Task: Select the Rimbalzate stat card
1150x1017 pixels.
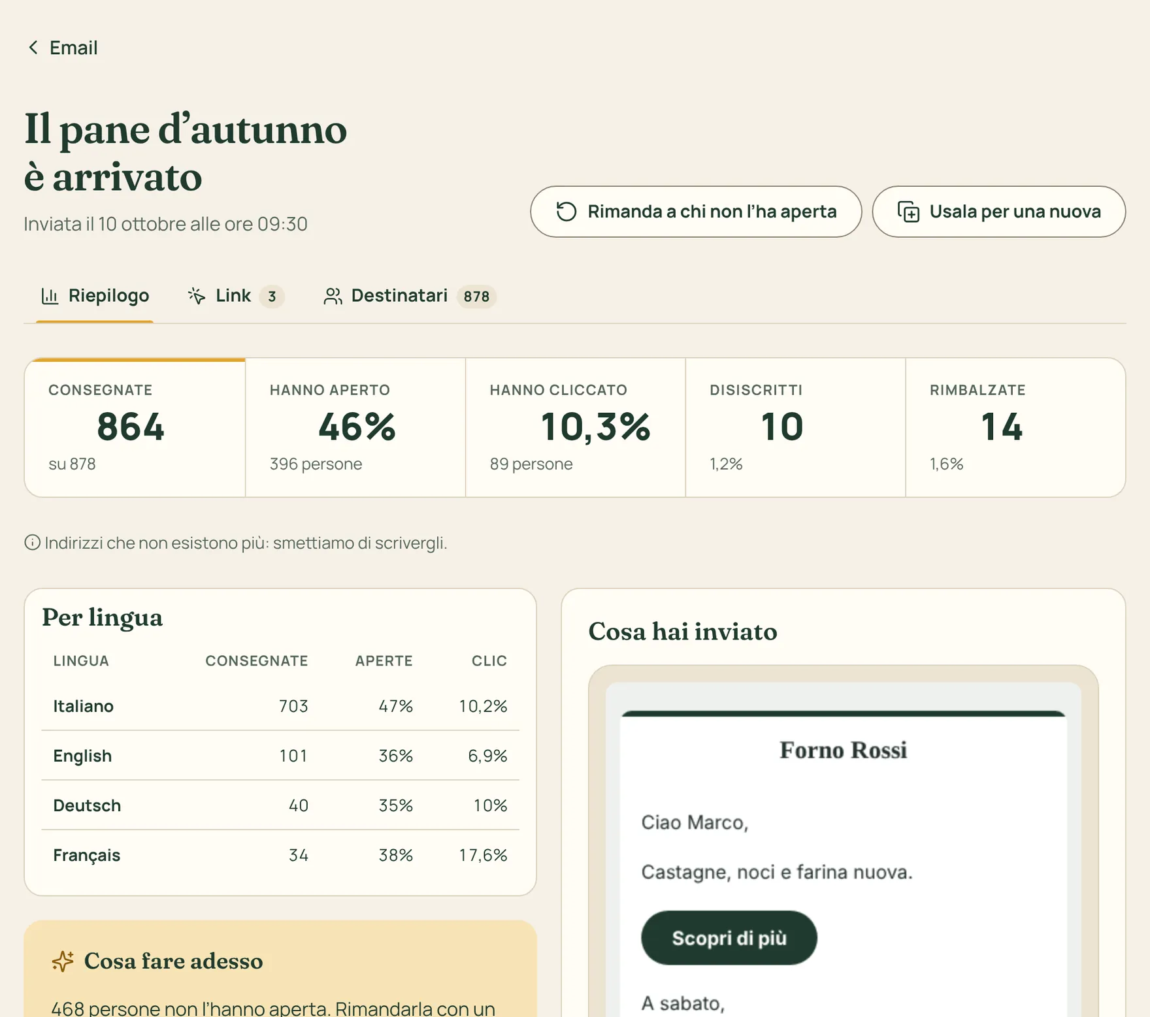Action: [1015, 427]
